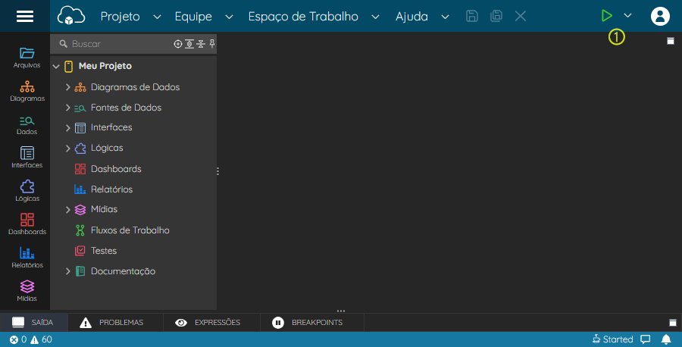682x347 pixels.
Task: Click the close X toolbar icon
Action: point(520,16)
